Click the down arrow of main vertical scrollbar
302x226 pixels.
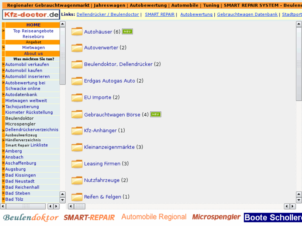299,200
